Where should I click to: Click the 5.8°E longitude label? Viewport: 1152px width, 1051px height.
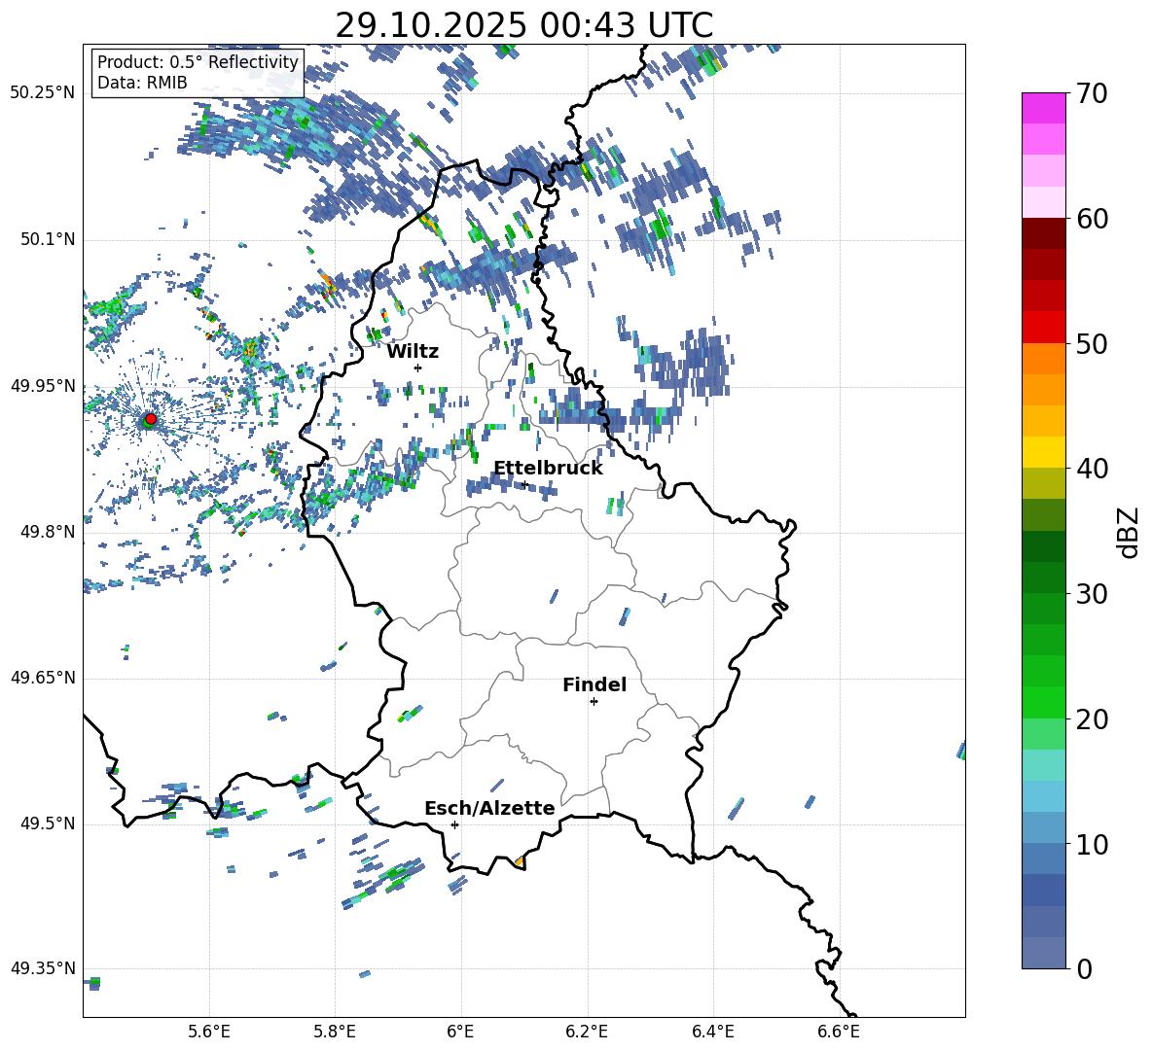coord(335,1032)
